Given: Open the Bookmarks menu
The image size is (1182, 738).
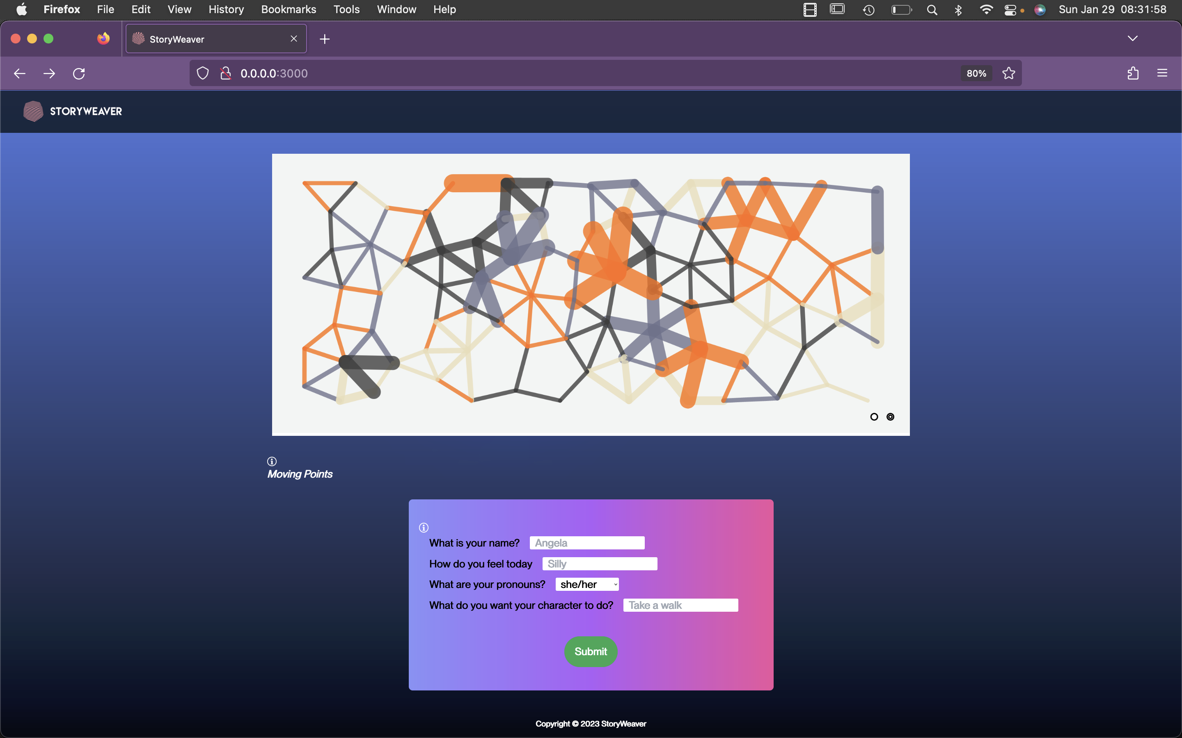Looking at the screenshot, I should (x=288, y=9).
